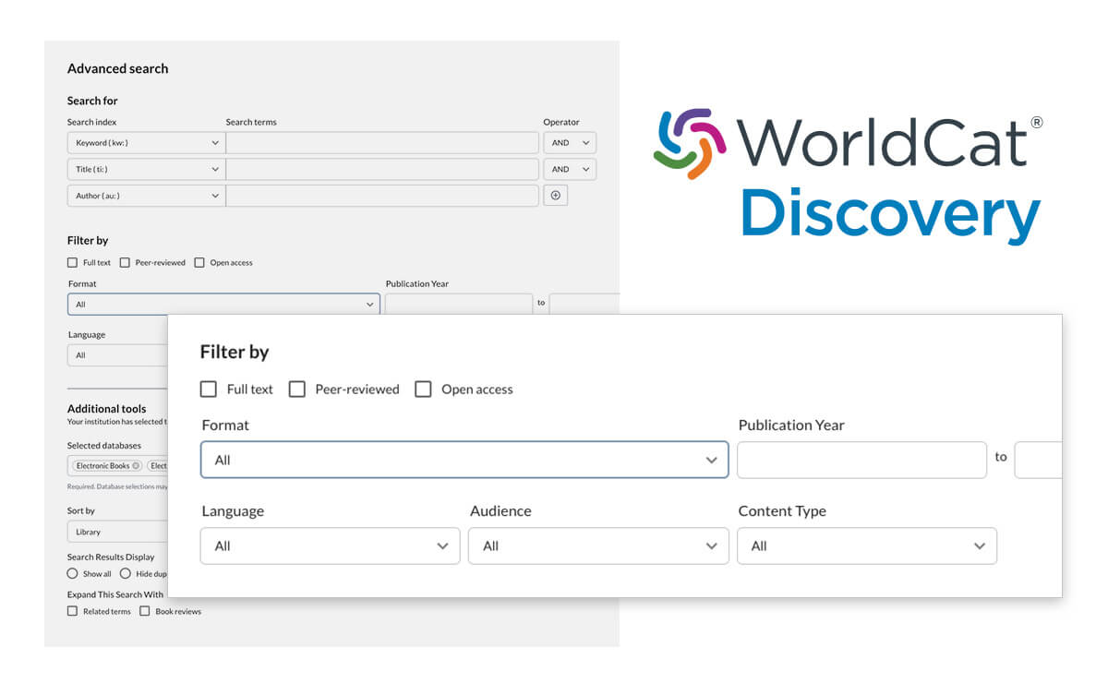Open the Title (ti:) search index dropdown

145,169
